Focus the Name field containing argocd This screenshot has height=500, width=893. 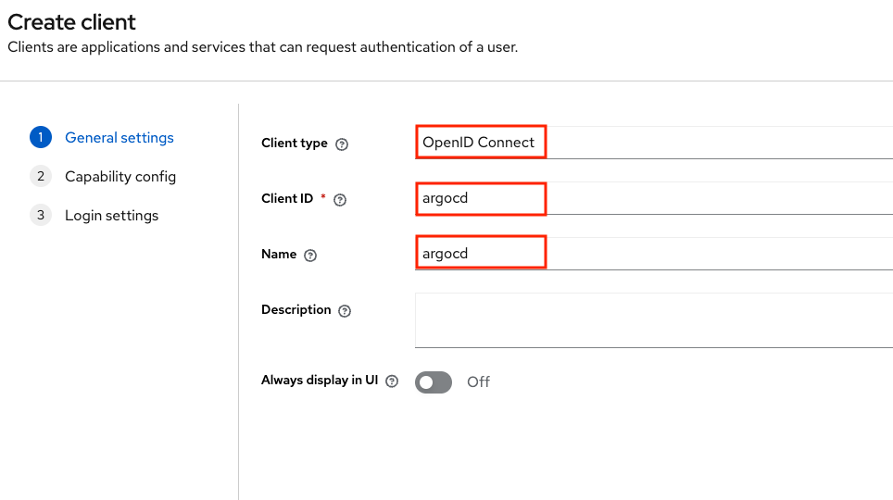coord(654,254)
